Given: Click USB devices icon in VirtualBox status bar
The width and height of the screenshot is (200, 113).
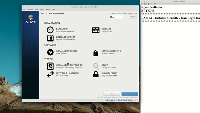Looking at the screenshot, I should pos(114,100).
